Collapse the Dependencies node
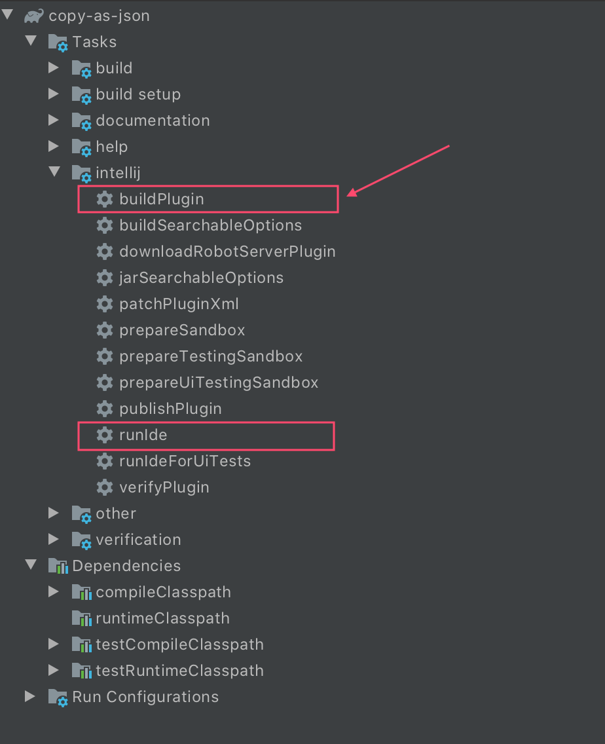The height and width of the screenshot is (744, 605). [30, 566]
